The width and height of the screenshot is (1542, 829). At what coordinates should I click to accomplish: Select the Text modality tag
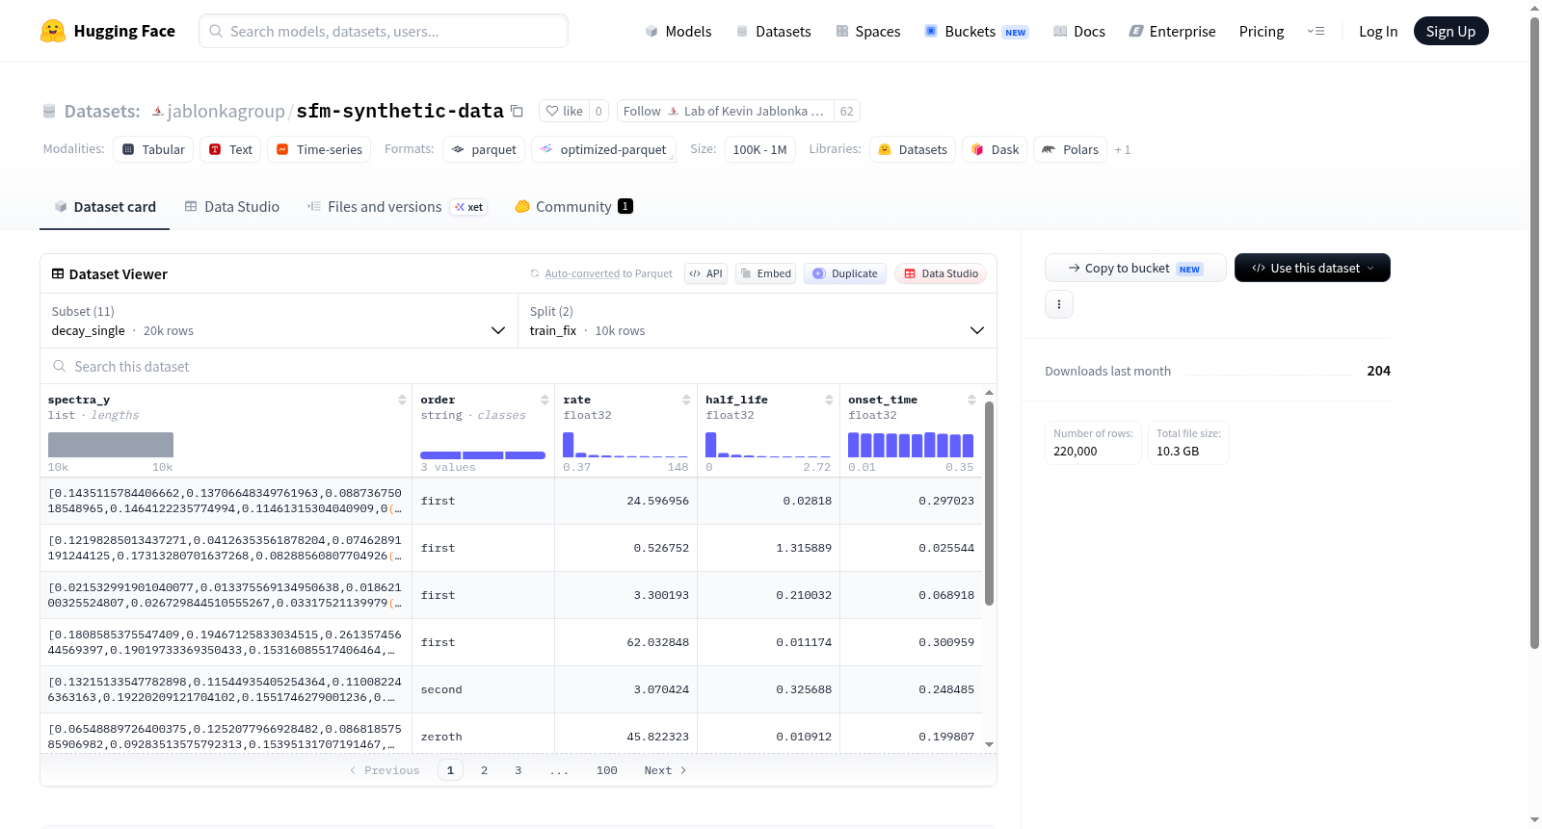point(230,149)
